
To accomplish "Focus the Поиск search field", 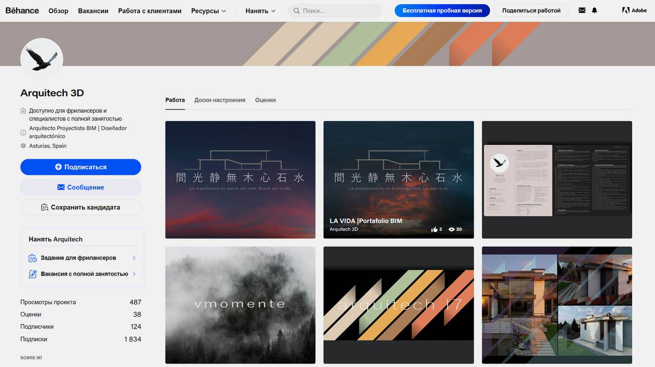I will (x=335, y=11).
